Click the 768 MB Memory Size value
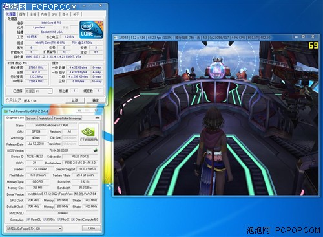Viewport: 323px width, 237px height. pyautogui.click(x=37, y=188)
